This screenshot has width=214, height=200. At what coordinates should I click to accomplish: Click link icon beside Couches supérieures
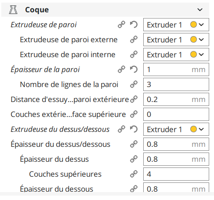pyautogui.click(x=134, y=174)
